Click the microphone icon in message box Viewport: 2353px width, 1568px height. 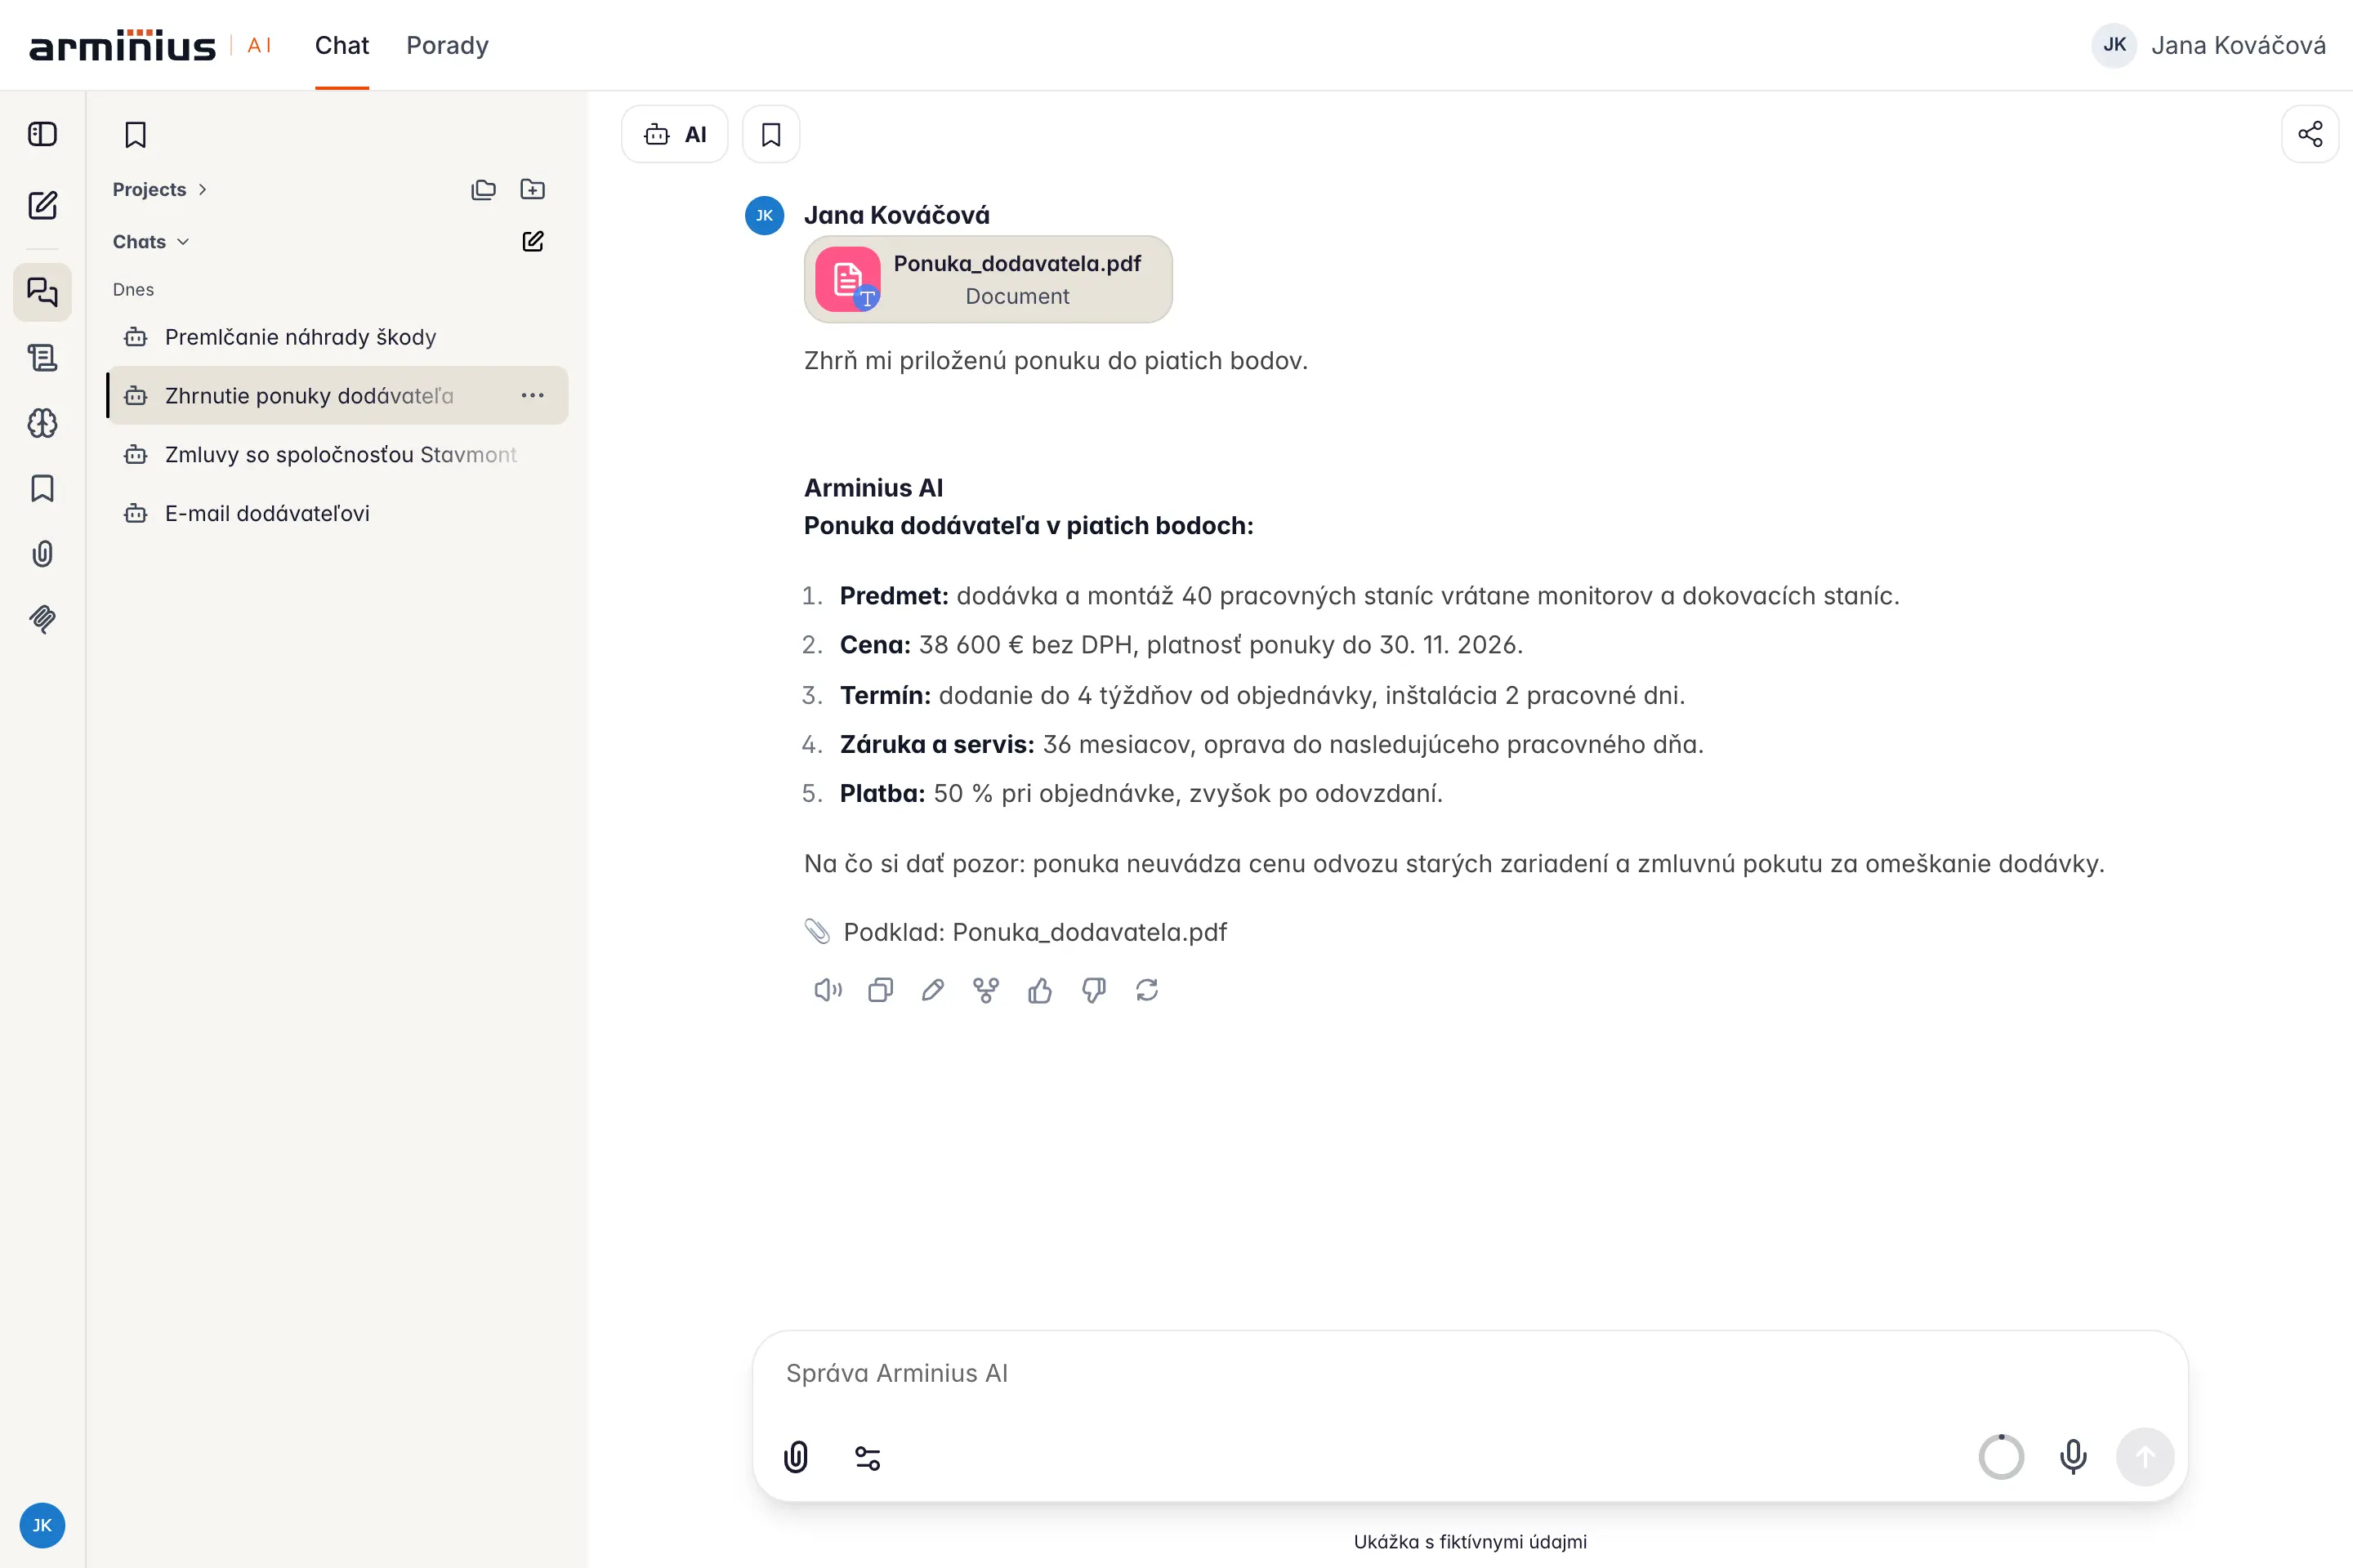(x=2073, y=1456)
